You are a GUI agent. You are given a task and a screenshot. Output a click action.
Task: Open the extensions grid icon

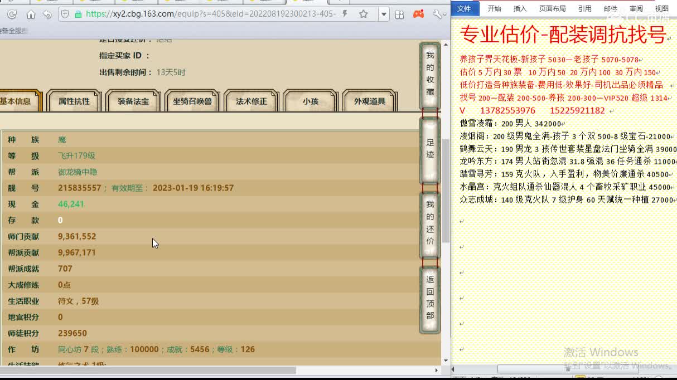(399, 14)
